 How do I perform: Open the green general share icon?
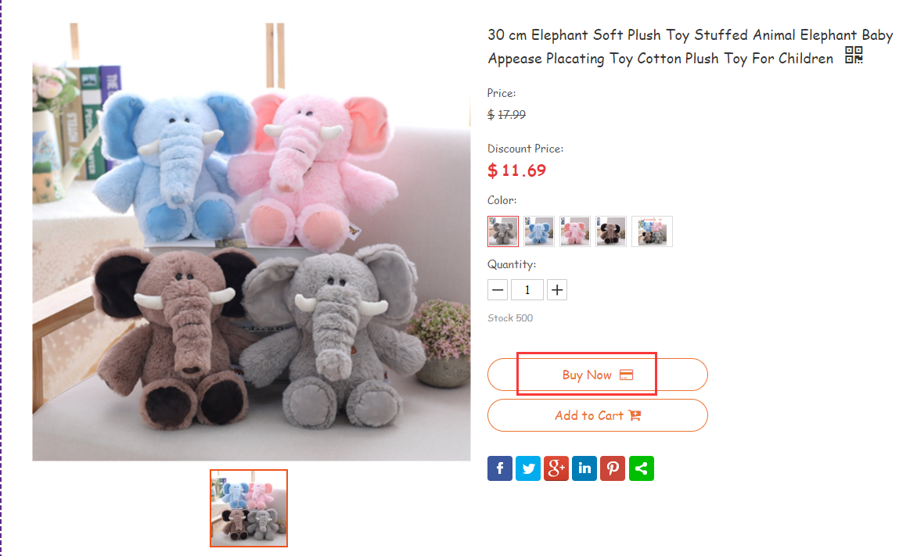(x=641, y=468)
